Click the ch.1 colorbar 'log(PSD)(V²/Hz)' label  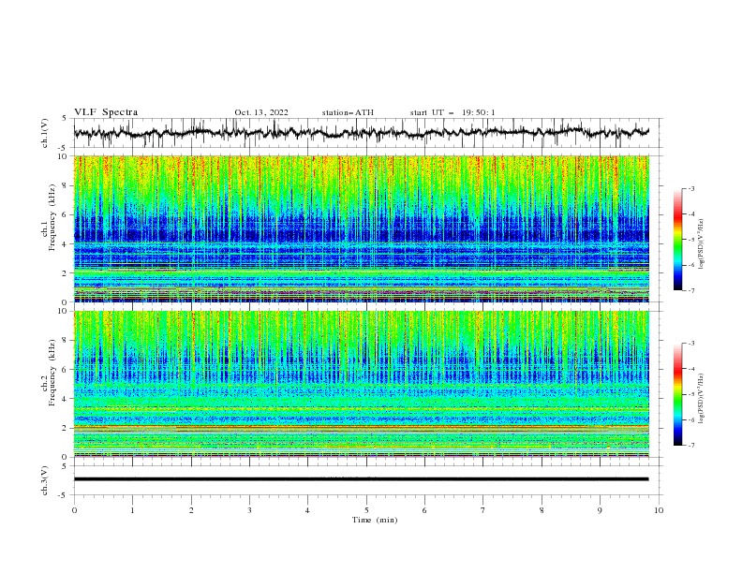(x=702, y=244)
